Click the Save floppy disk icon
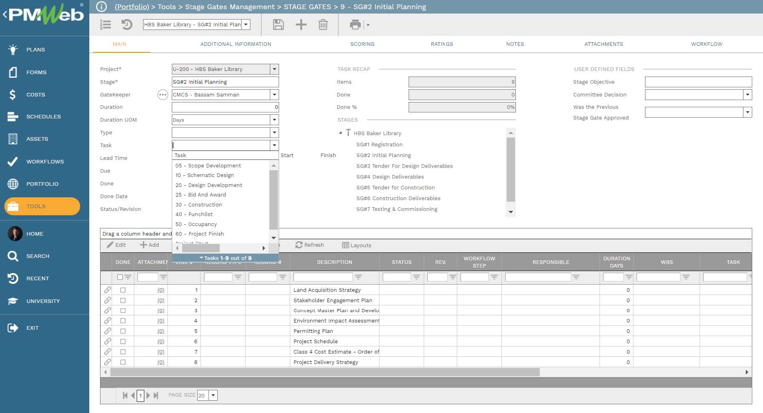The height and width of the screenshot is (413, 763). coord(278,25)
